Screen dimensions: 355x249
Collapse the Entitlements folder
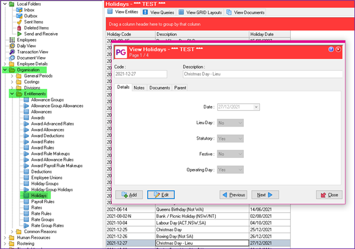[x=12, y=94]
